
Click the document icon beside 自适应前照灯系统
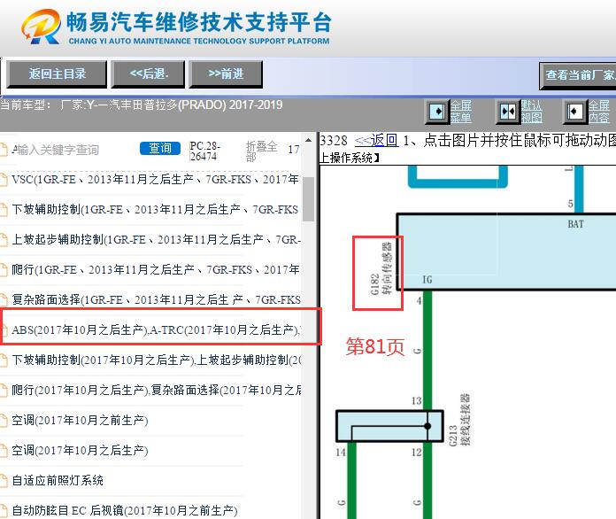click(4, 480)
